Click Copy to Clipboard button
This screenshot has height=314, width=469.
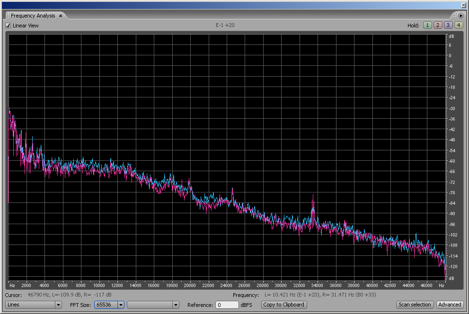click(284, 305)
